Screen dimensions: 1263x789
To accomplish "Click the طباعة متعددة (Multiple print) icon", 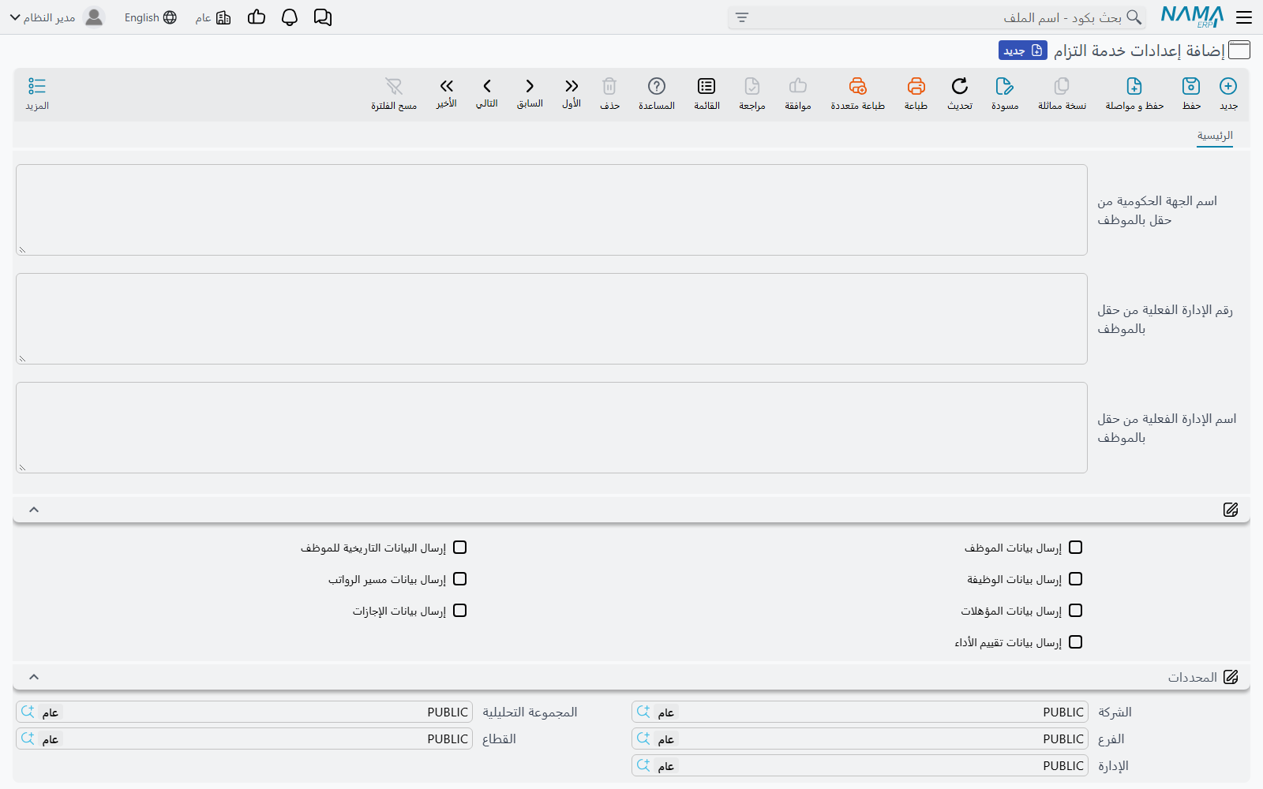I will [858, 87].
